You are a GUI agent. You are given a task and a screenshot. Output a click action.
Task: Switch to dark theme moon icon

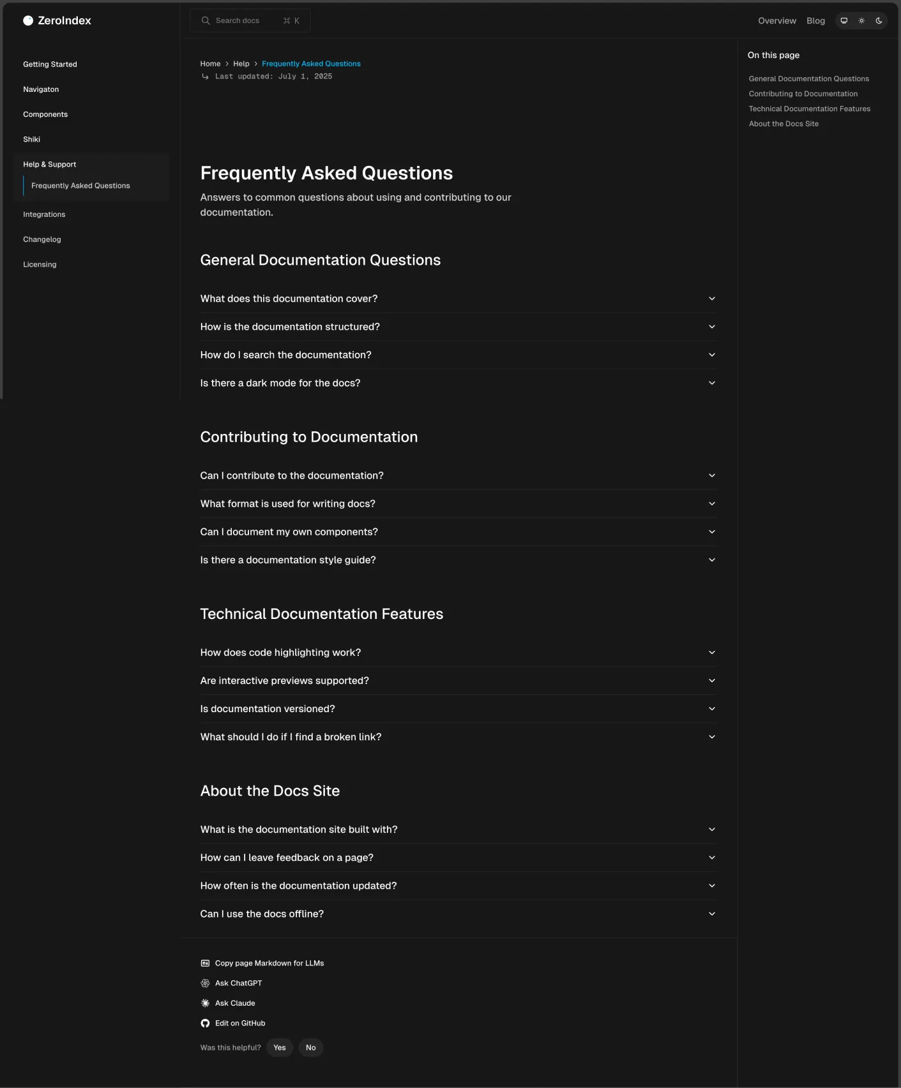coord(879,20)
